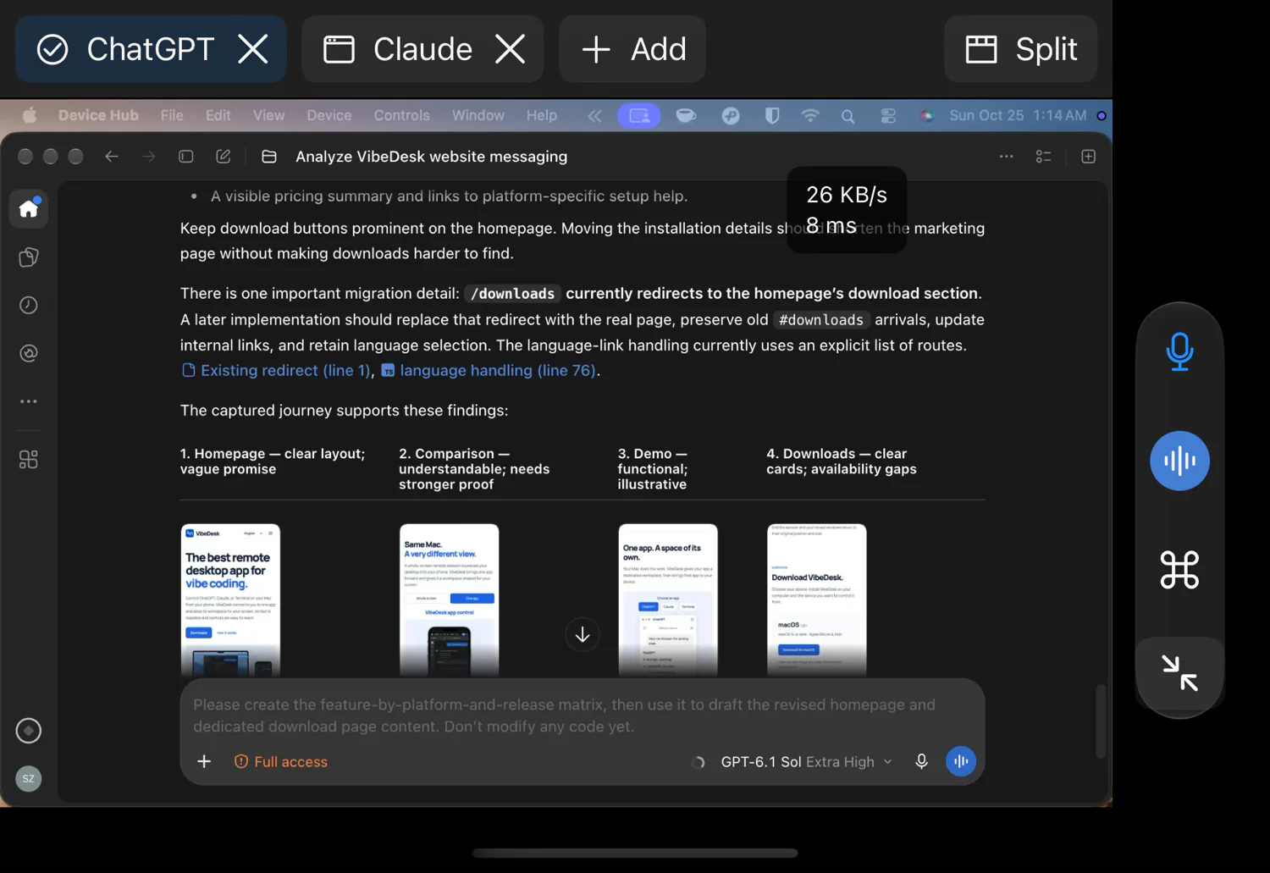1270x873 pixels.
Task: Click the Wi-Fi icon in the macOS menu bar
Action: pos(810,115)
